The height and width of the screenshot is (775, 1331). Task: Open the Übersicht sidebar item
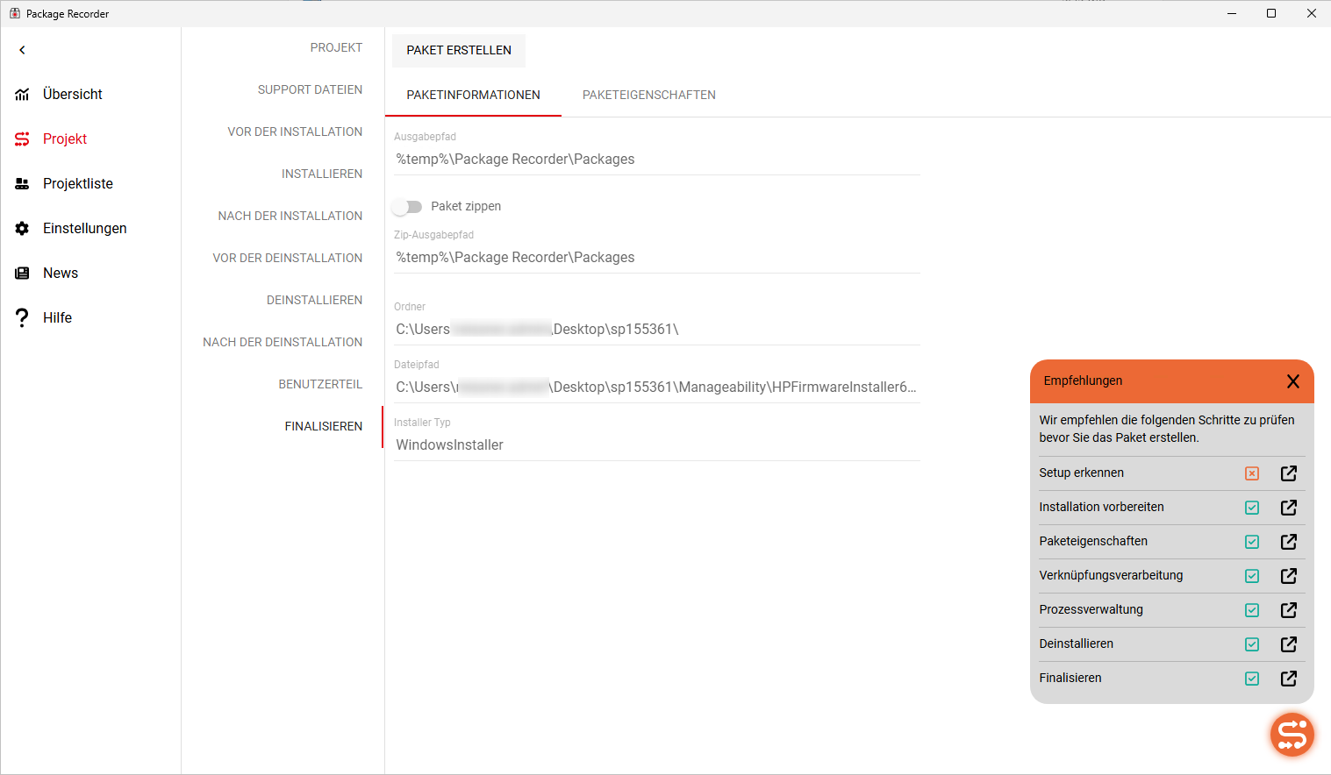73,94
